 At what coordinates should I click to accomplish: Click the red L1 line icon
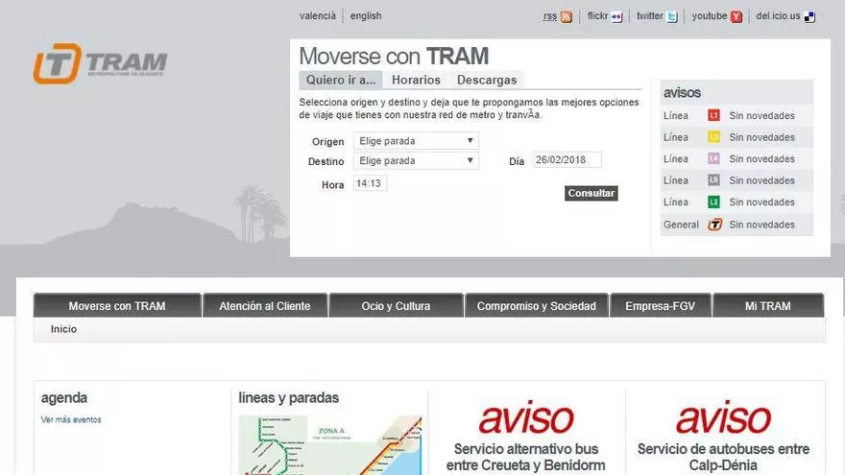(713, 116)
